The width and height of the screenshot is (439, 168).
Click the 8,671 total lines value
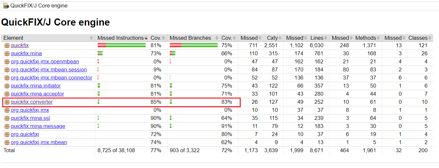(x=316, y=151)
